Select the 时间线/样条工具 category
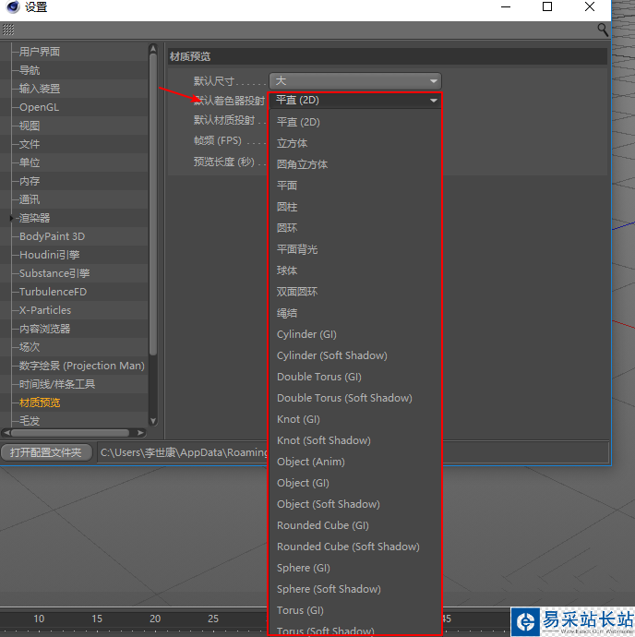This screenshot has width=635, height=637. pyautogui.click(x=57, y=384)
